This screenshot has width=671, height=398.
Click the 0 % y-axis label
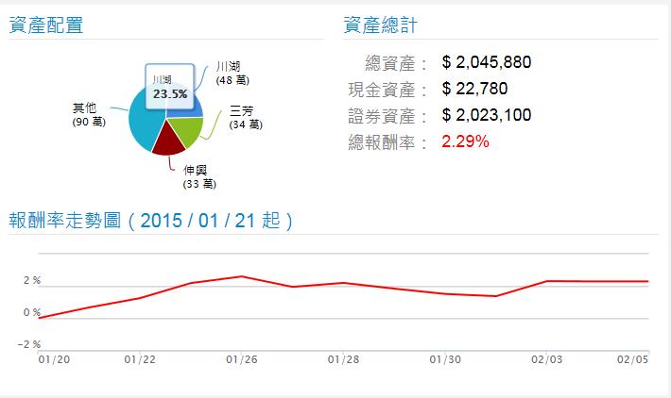click(x=32, y=312)
